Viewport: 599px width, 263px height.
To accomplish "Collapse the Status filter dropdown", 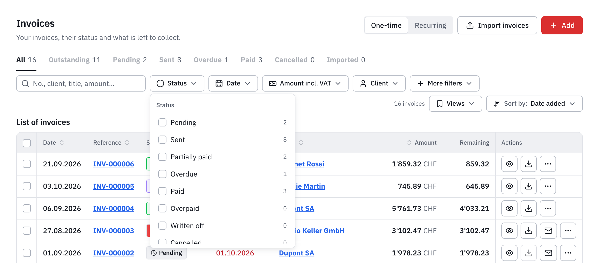I will pos(177,83).
